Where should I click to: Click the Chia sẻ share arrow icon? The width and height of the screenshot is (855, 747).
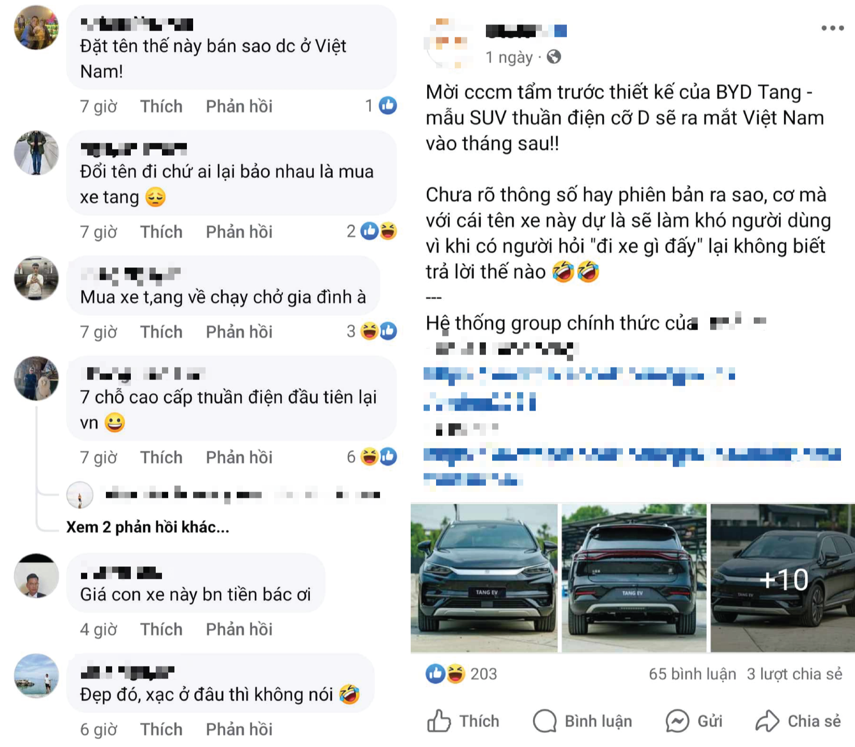(x=767, y=721)
